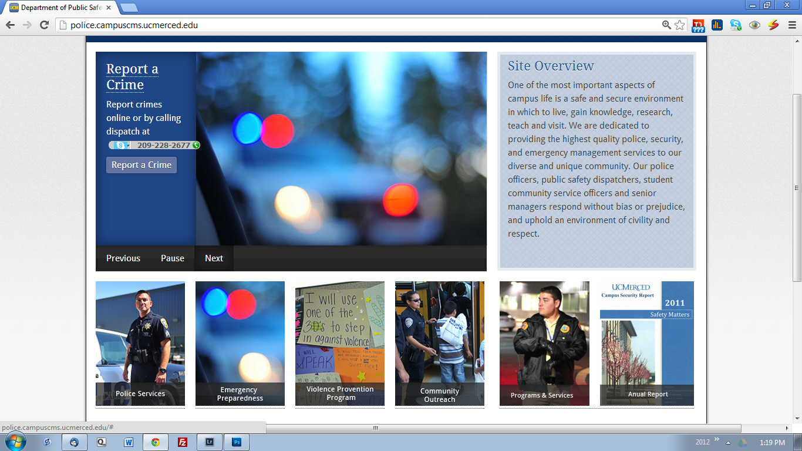Click the red and yellow lightning extension icon
This screenshot has height=451, width=802.
[x=773, y=25]
